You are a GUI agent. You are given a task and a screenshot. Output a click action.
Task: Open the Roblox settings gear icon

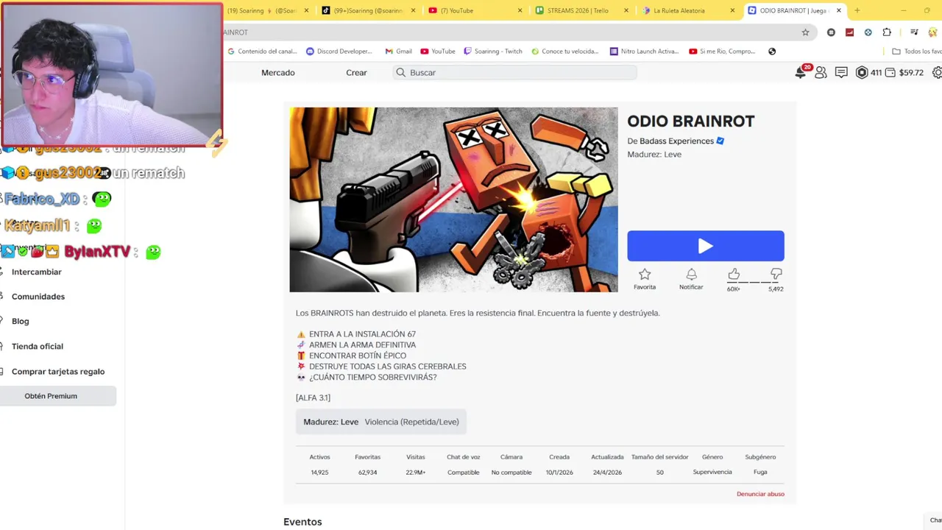[x=937, y=72]
